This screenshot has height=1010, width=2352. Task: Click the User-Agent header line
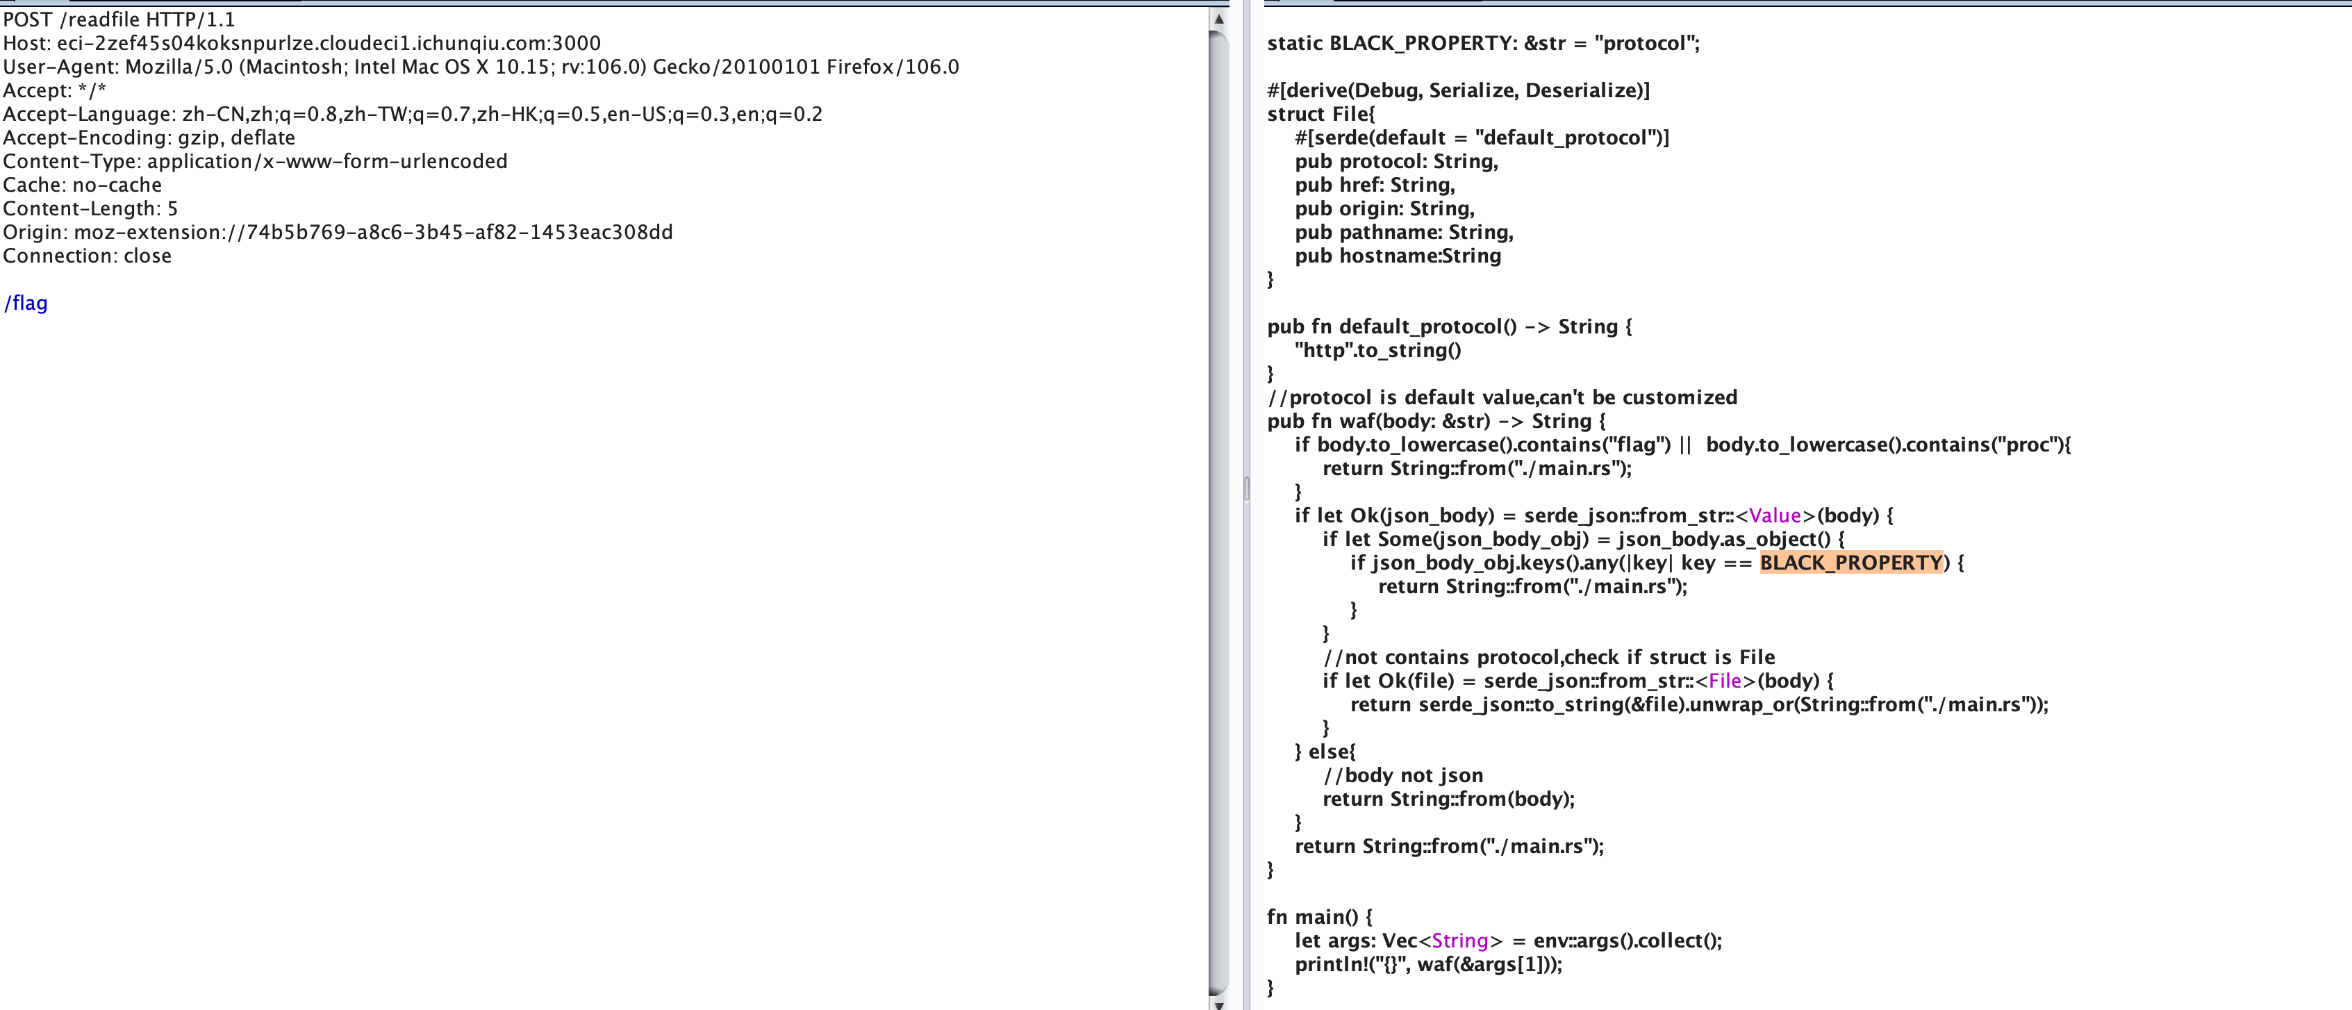pos(480,67)
